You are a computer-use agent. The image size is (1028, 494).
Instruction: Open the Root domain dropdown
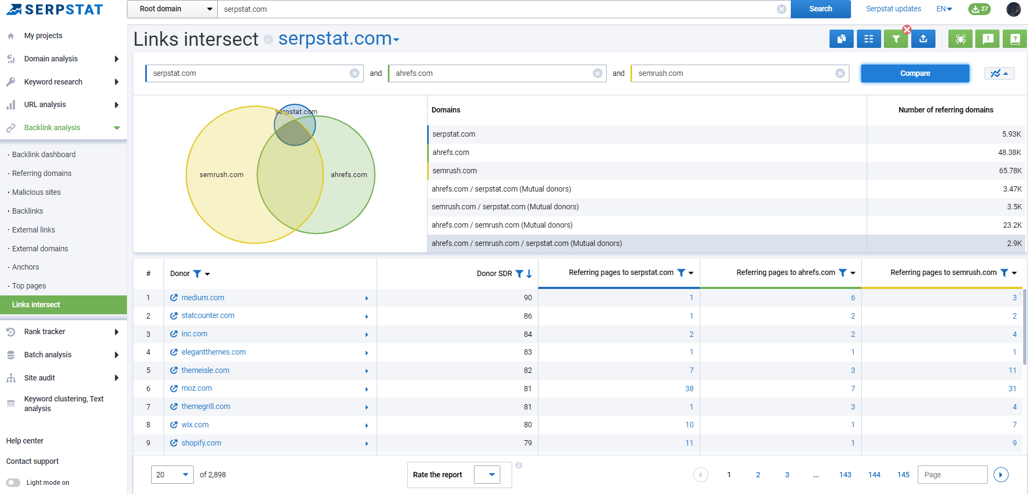tap(172, 9)
